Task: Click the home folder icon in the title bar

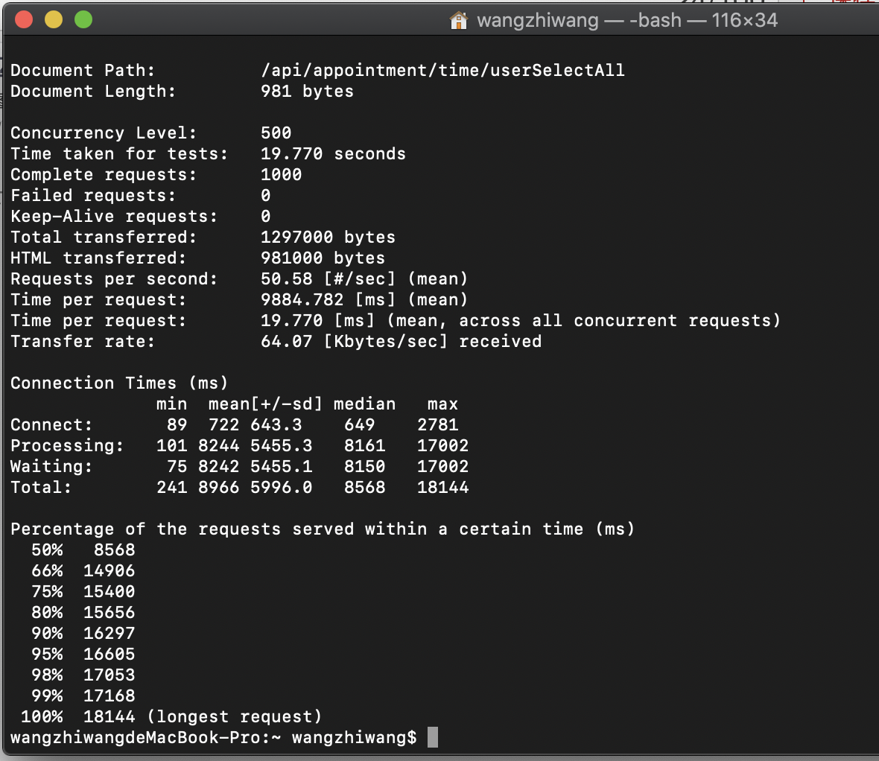Action: (x=459, y=20)
